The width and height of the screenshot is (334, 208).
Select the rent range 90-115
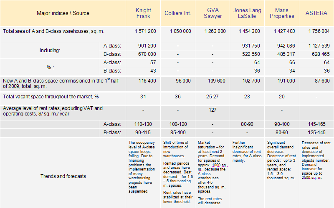[143, 133]
